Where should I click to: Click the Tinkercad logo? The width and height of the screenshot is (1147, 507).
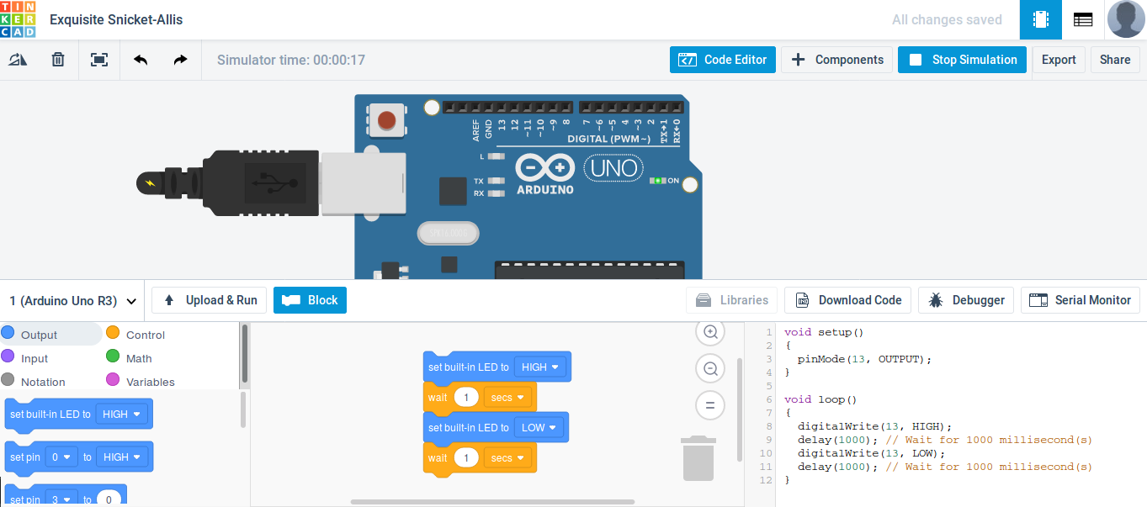coord(19,19)
